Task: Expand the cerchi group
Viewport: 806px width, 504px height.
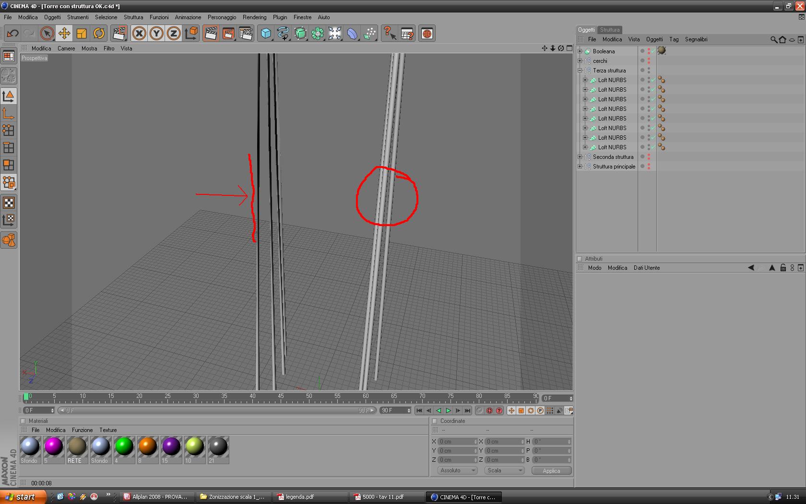Action: point(580,61)
